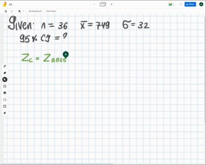Open the Jamboard home logo

point(5,4)
